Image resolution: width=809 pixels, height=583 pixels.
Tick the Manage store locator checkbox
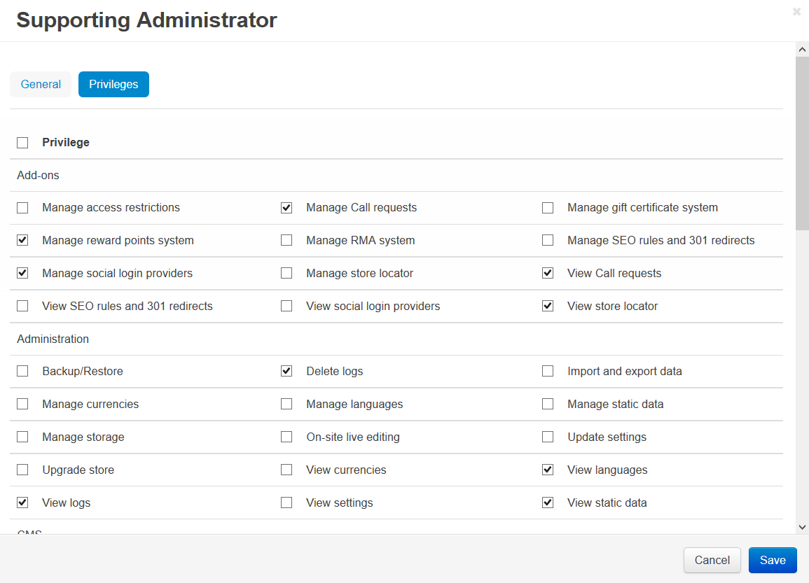pos(286,273)
